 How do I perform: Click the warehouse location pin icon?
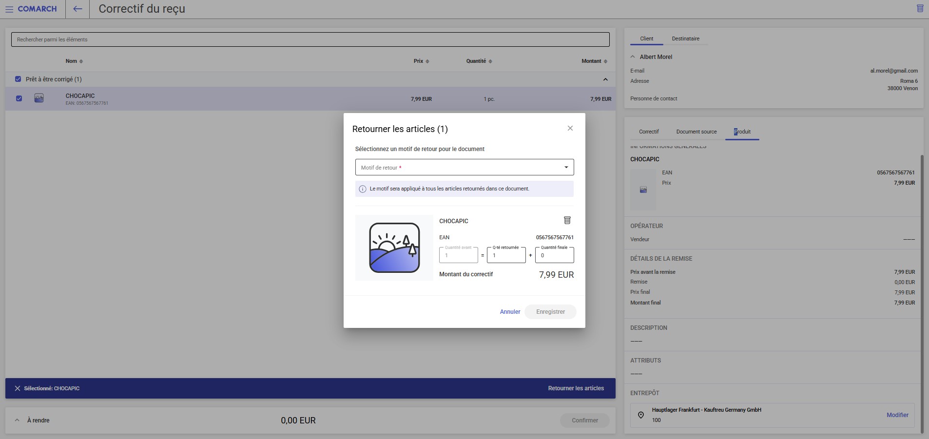641,415
